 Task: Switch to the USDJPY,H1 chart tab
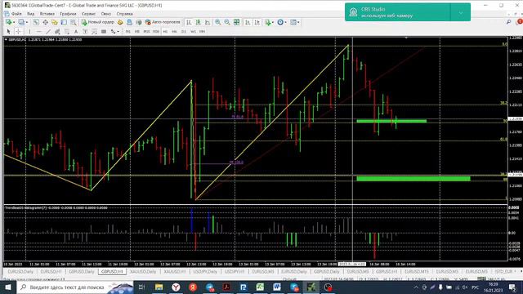[x=235, y=272]
